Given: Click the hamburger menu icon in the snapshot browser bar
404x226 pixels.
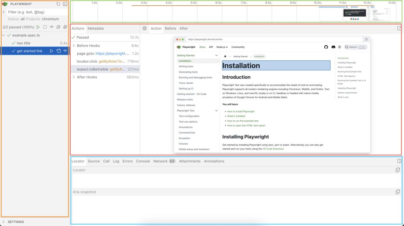Looking at the screenshot, I should pos(366,39).
